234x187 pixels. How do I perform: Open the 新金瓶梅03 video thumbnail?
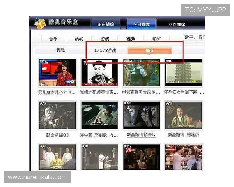point(57,115)
